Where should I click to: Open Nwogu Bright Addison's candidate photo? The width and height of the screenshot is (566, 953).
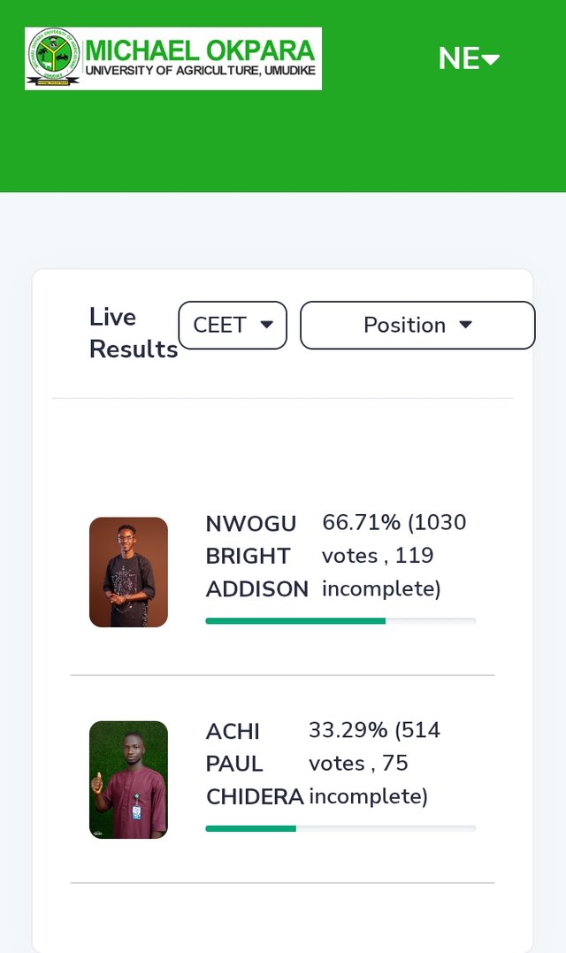tap(129, 572)
